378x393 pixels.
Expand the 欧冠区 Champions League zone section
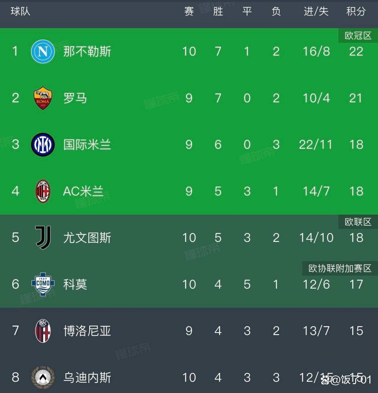click(x=358, y=35)
